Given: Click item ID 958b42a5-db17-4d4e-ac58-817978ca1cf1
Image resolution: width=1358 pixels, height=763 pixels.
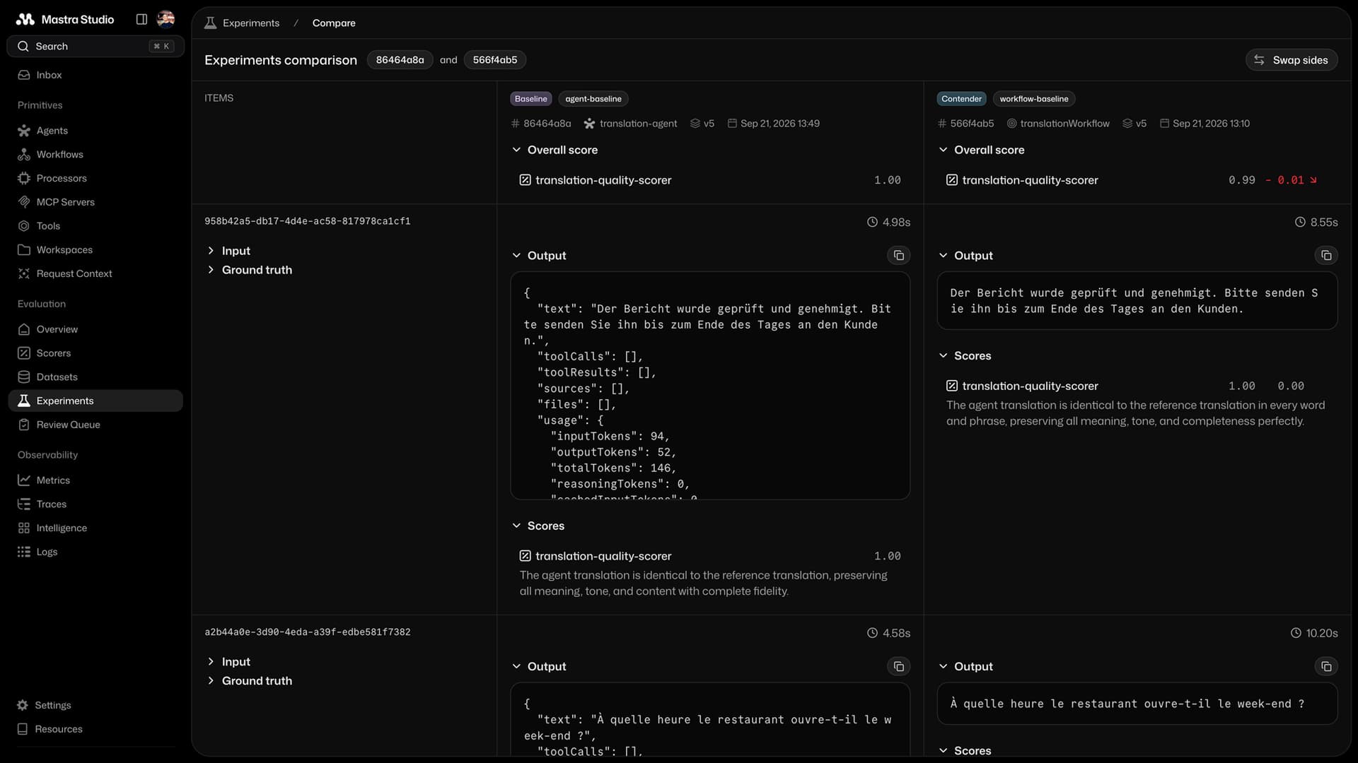Looking at the screenshot, I should [308, 221].
